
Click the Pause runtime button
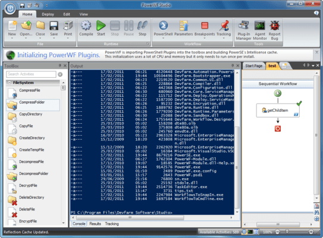[x=128, y=26]
